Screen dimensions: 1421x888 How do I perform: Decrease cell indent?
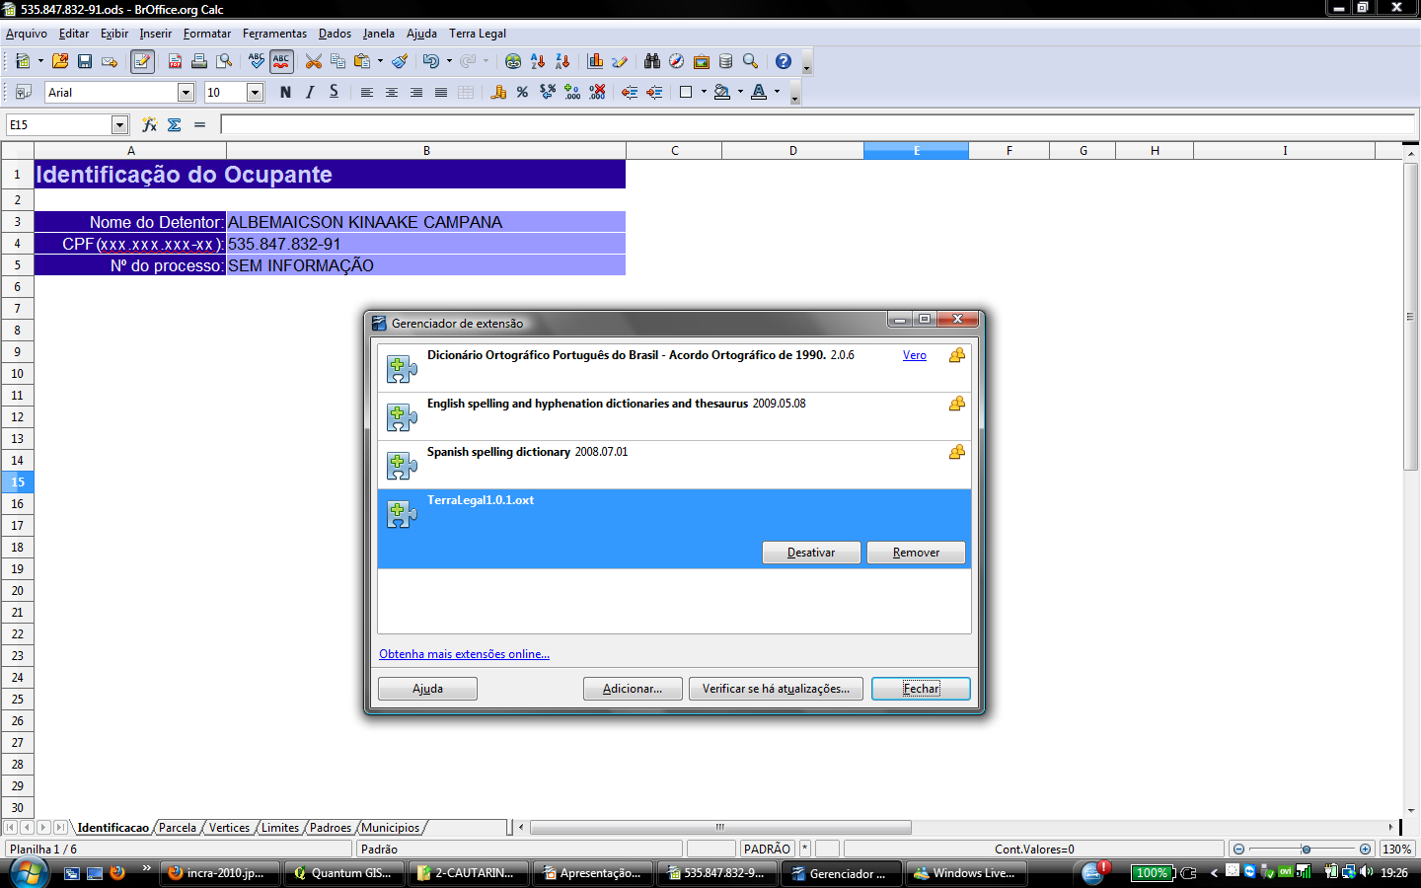tap(630, 92)
